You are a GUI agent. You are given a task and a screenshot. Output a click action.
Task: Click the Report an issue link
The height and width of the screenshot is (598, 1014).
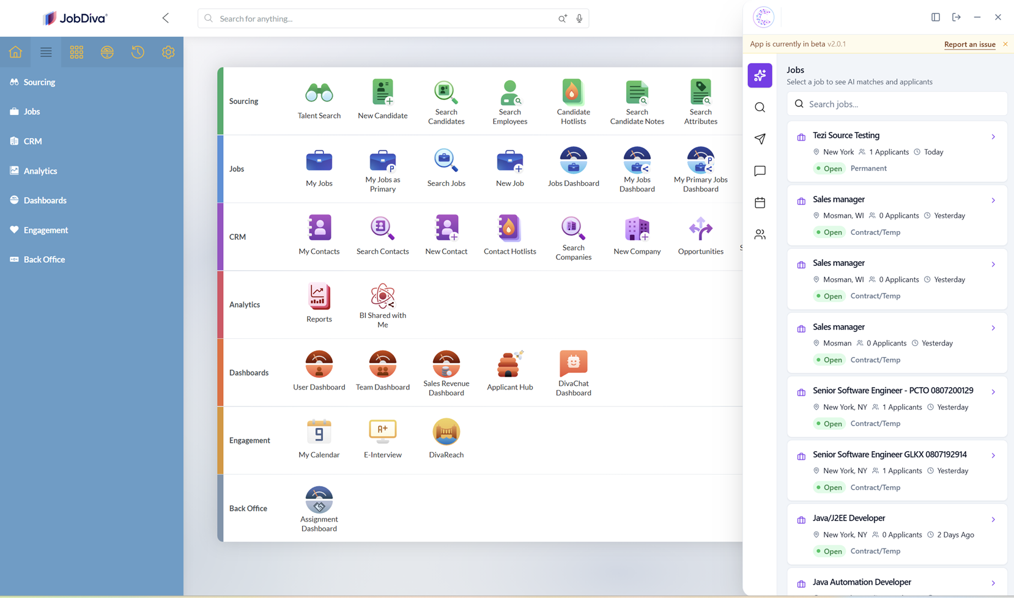click(x=969, y=44)
